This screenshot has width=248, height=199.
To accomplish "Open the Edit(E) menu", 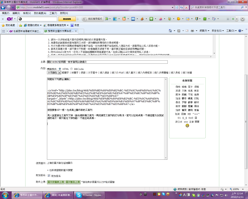I will (16, 13).
